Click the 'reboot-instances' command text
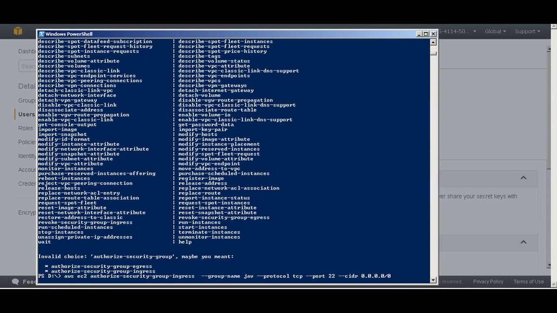Image resolution: width=557 pixels, height=313 pixels. coord(64,178)
